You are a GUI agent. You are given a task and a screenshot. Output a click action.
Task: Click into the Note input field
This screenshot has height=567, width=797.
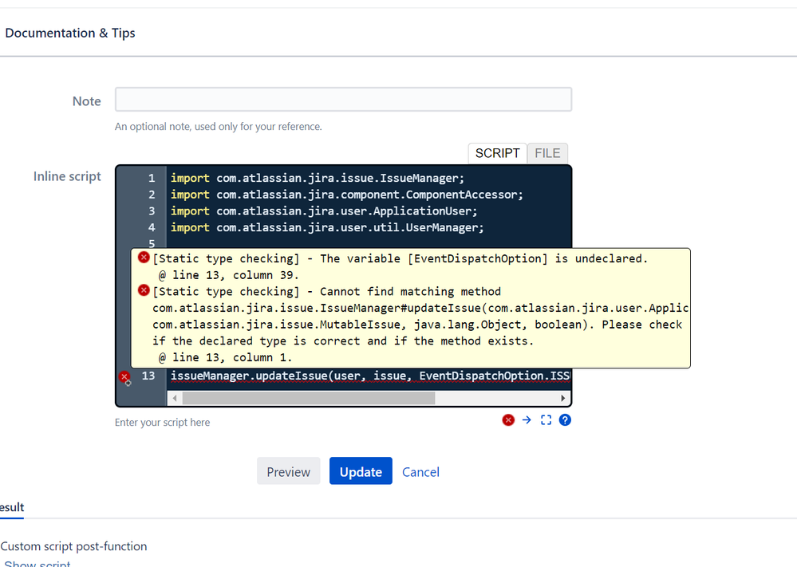tap(343, 100)
